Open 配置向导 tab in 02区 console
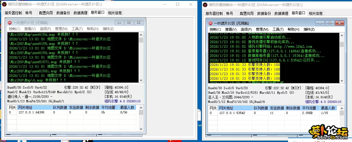Image resolution: width=352 pixels, height=142 pixels. 247,13
